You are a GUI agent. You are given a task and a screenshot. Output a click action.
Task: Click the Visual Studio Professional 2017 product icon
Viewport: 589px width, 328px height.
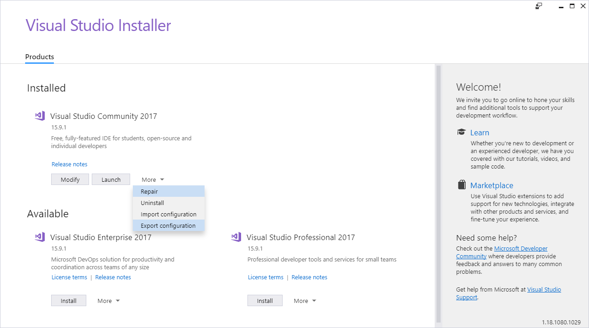click(x=236, y=237)
